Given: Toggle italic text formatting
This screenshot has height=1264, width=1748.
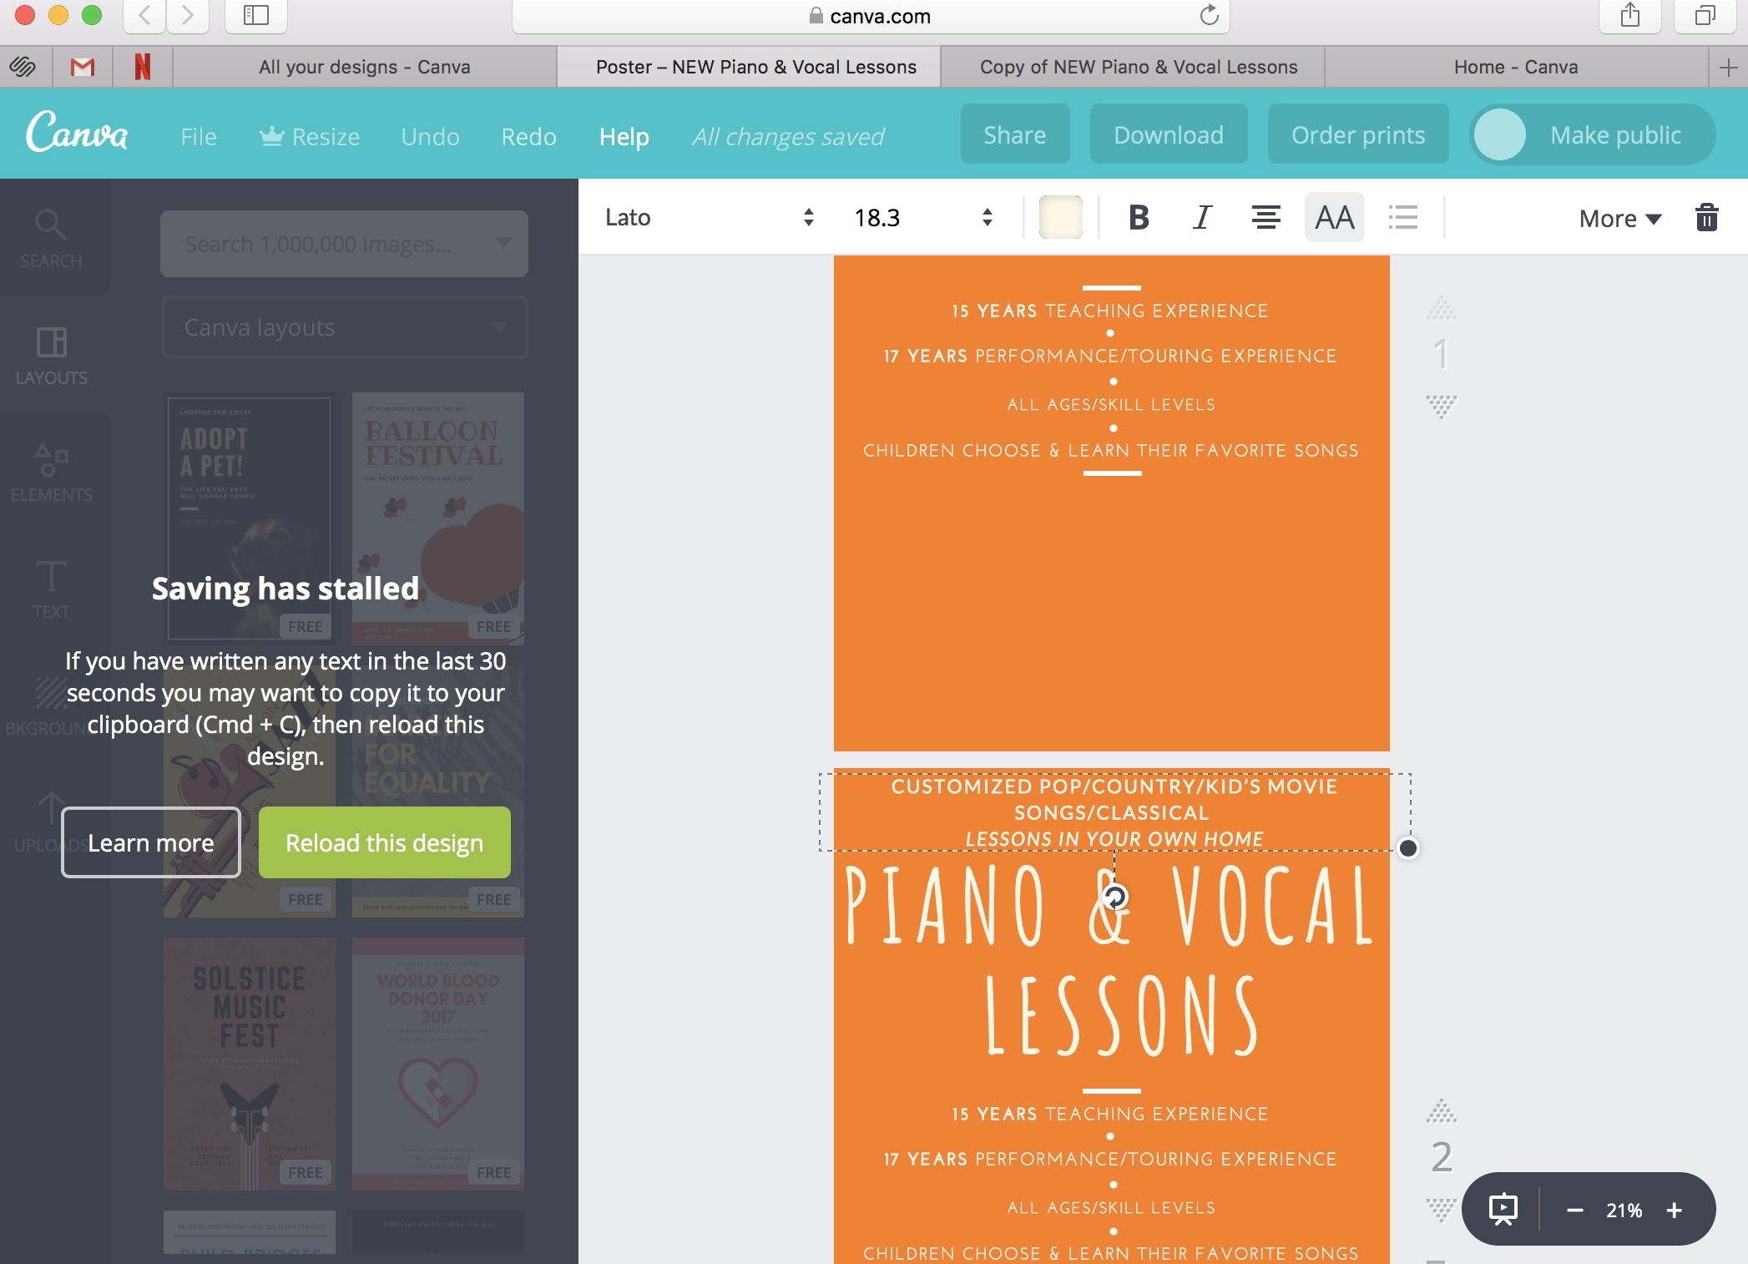Looking at the screenshot, I should click(x=1201, y=218).
